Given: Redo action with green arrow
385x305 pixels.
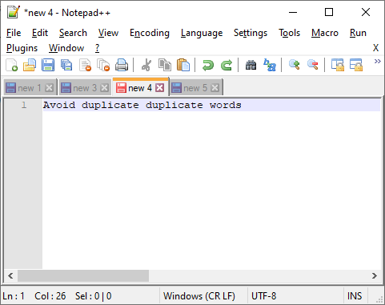Looking at the screenshot, I should click(227, 65).
